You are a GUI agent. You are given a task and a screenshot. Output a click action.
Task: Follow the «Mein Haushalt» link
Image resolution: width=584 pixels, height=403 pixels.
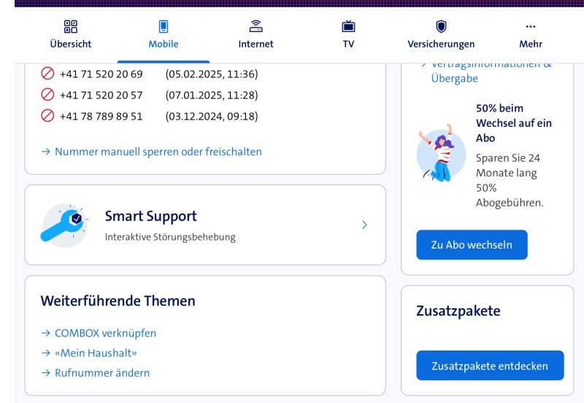click(96, 353)
